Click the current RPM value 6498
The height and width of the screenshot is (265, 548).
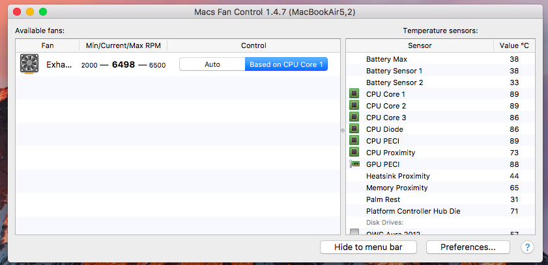pyautogui.click(x=123, y=65)
